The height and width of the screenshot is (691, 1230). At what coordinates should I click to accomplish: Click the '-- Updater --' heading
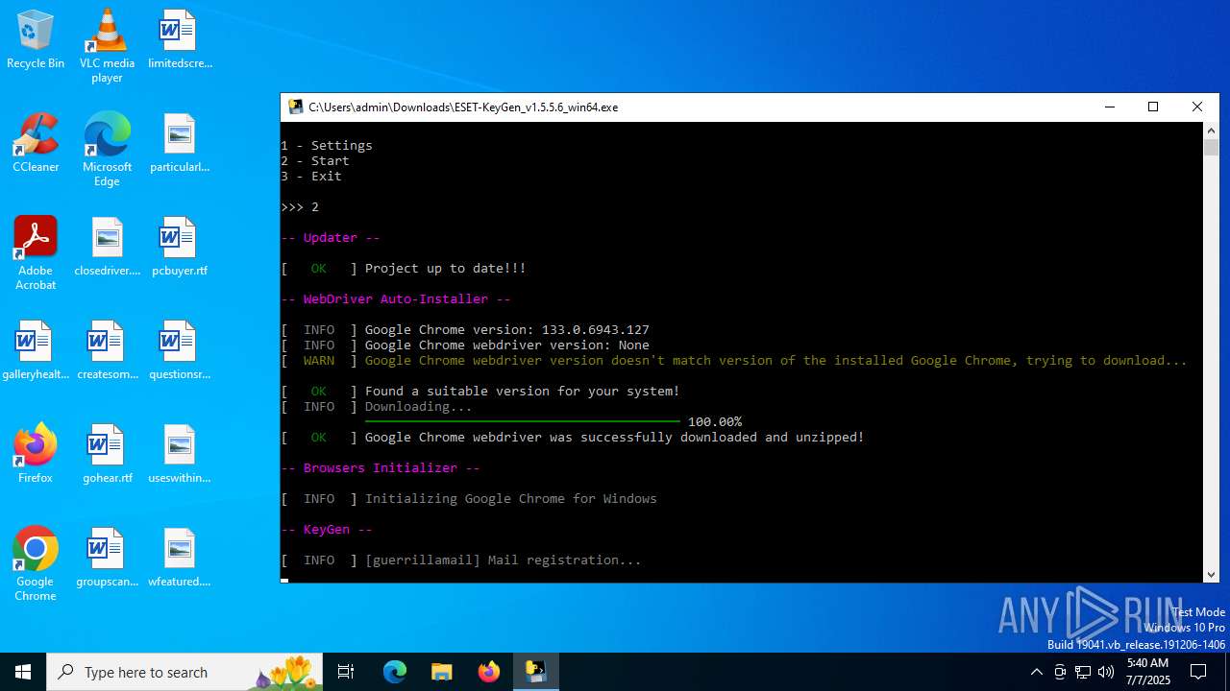pyautogui.click(x=331, y=238)
